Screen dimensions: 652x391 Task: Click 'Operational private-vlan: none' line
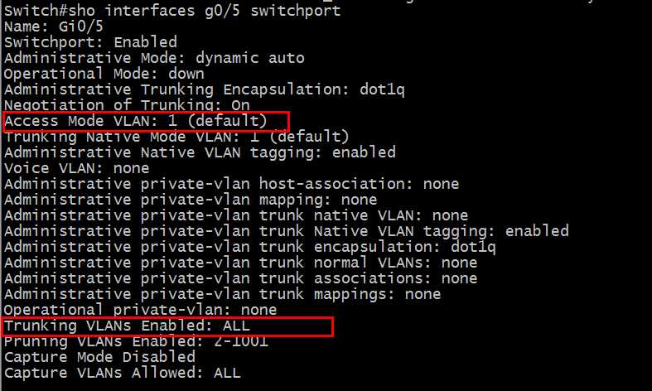click(141, 310)
